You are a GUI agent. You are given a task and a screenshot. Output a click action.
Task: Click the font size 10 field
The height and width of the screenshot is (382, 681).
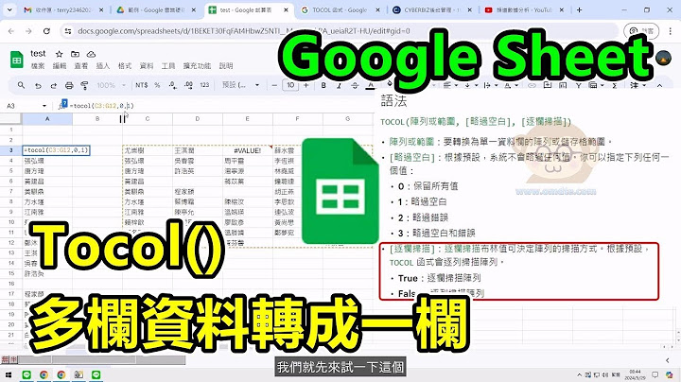tap(290, 85)
